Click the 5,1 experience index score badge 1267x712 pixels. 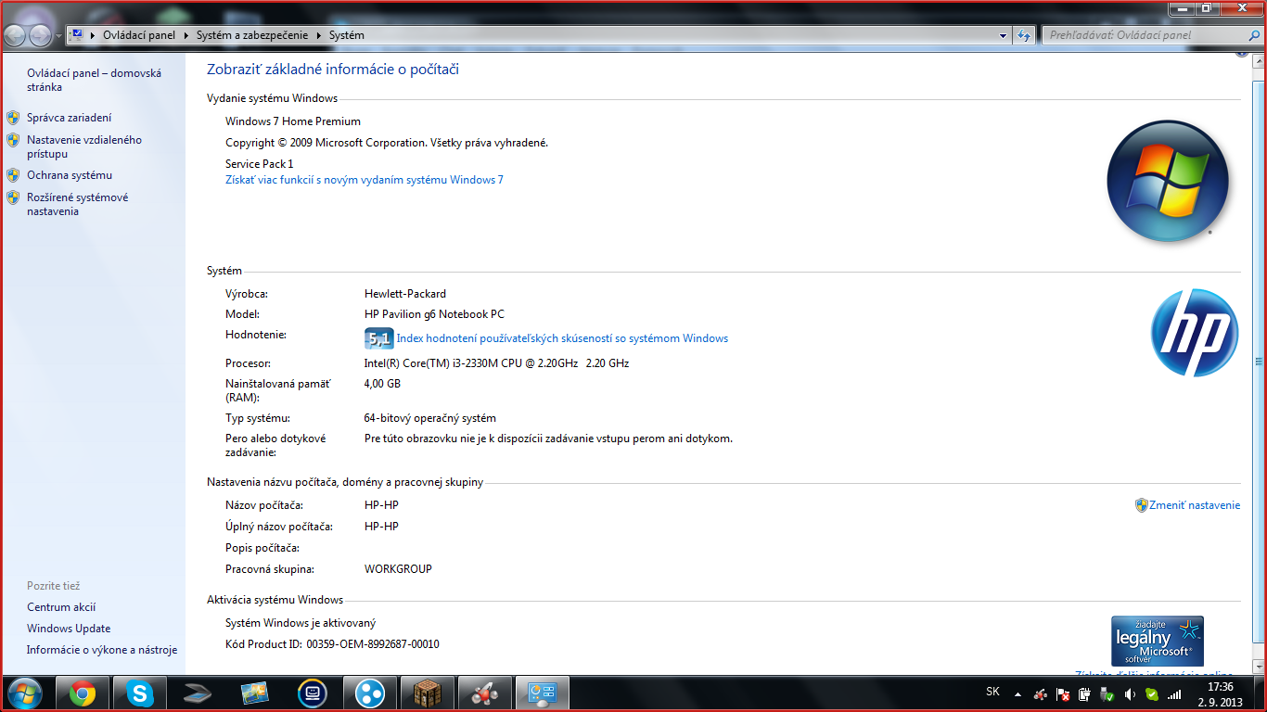(x=379, y=338)
